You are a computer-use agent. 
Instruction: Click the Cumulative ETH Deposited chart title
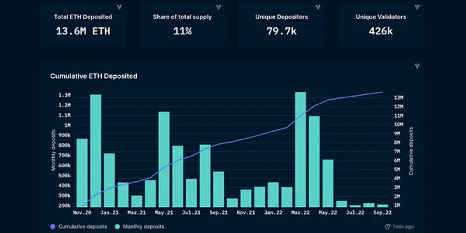(94, 76)
